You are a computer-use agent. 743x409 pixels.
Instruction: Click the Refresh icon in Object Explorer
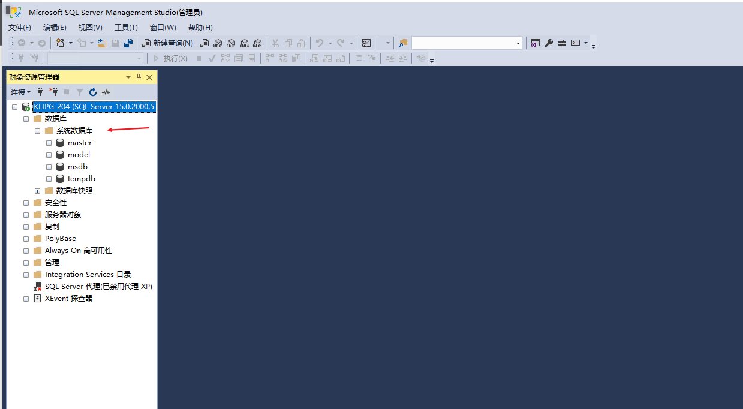[x=93, y=92]
